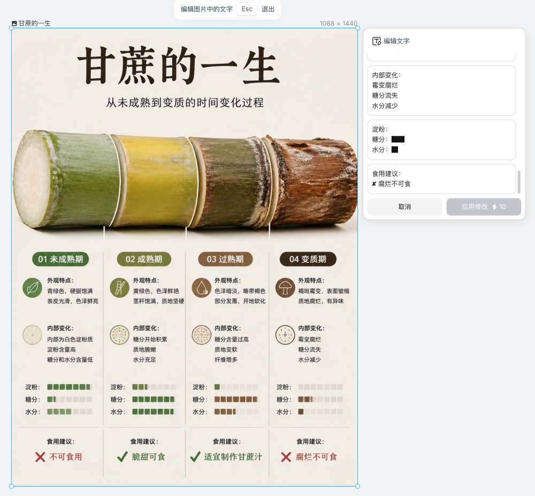Click 取消 to cancel edits
The width and height of the screenshot is (535, 496).
point(404,207)
